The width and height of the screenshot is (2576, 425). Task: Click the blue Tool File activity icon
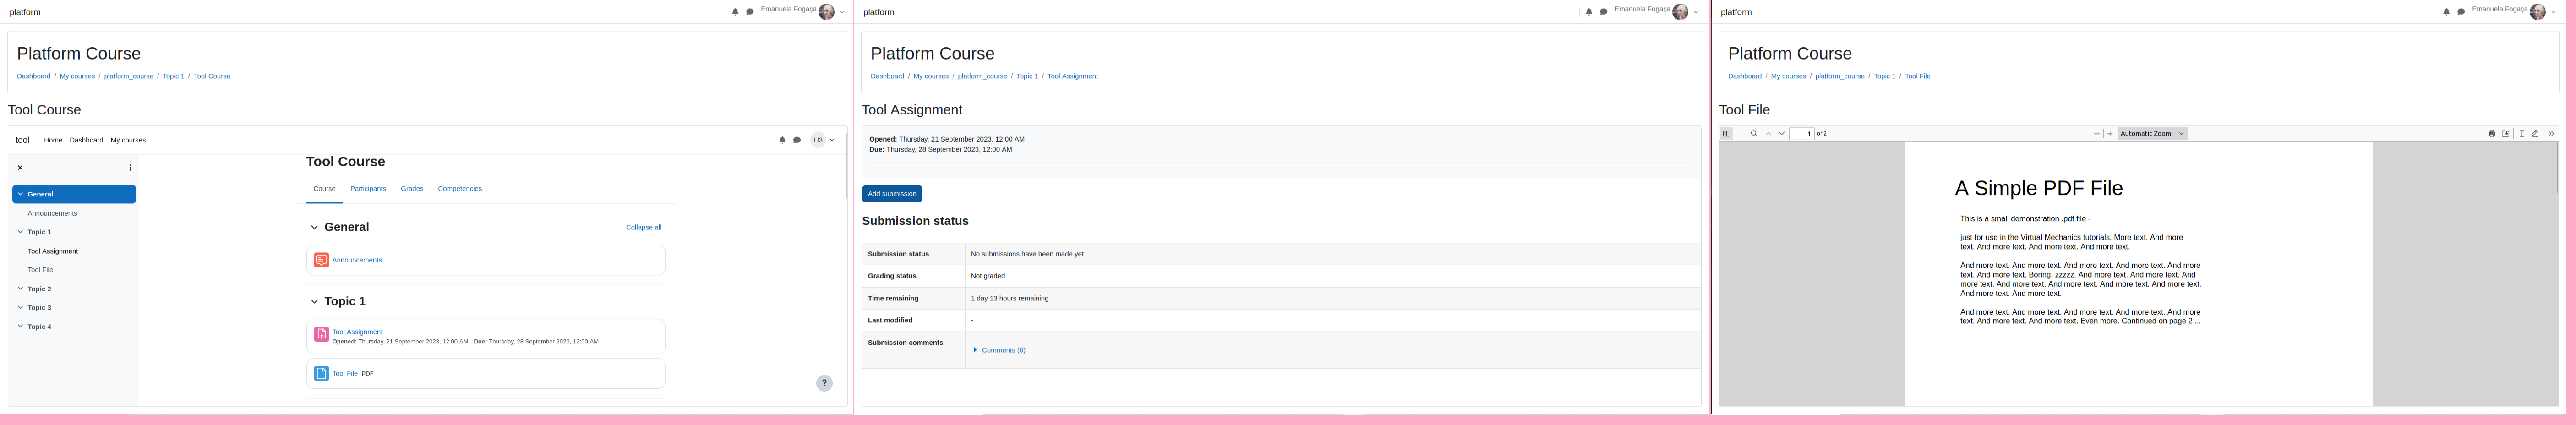click(x=321, y=373)
